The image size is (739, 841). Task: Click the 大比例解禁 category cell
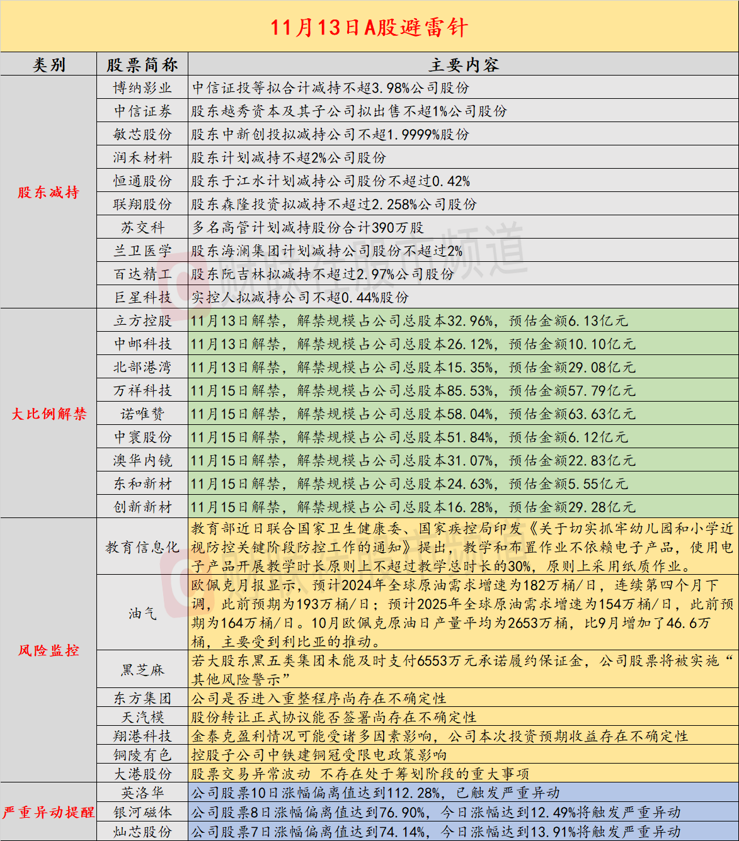49,414
